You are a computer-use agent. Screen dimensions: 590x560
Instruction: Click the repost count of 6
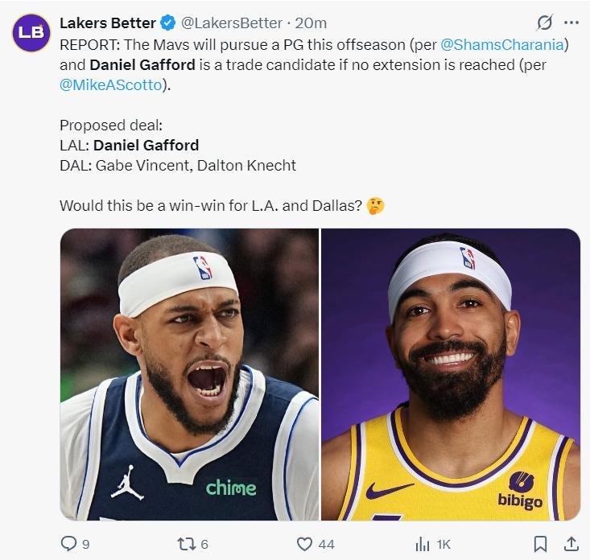pyautogui.click(x=204, y=545)
